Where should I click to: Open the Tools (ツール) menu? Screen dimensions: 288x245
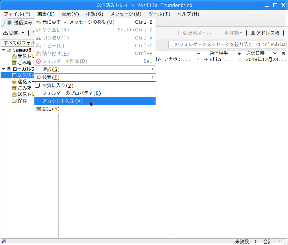click(x=159, y=14)
